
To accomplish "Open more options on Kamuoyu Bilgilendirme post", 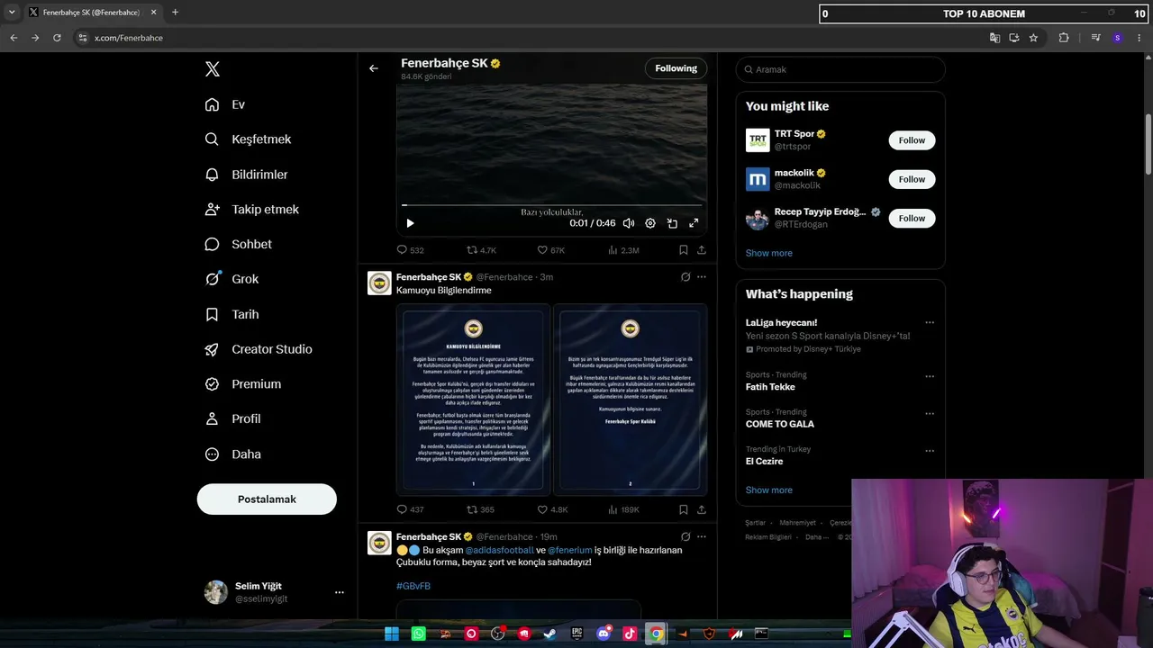I will point(702,277).
